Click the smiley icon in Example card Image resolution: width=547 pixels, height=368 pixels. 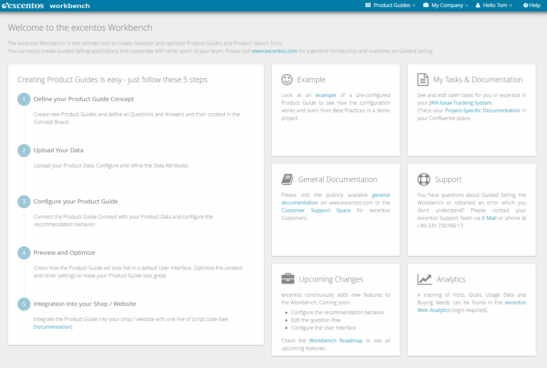[287, 79]
